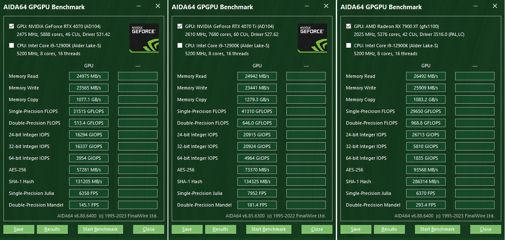Click the RTX 4070 Ti window title bar text
This screenshot has height=240, width=505.
(x=212, y=7)
